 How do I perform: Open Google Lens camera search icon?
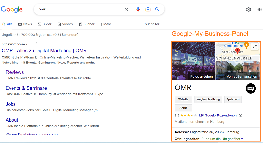coord(148,9)
